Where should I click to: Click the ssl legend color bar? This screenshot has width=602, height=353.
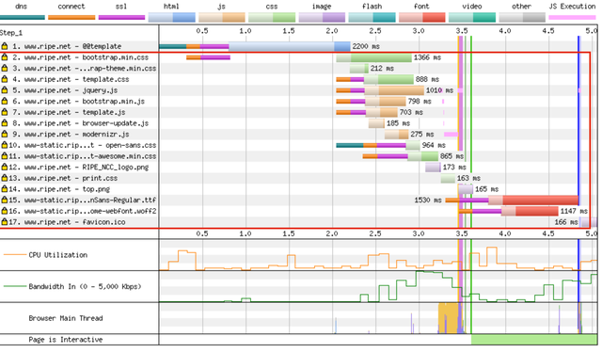(x=121, y=17)
